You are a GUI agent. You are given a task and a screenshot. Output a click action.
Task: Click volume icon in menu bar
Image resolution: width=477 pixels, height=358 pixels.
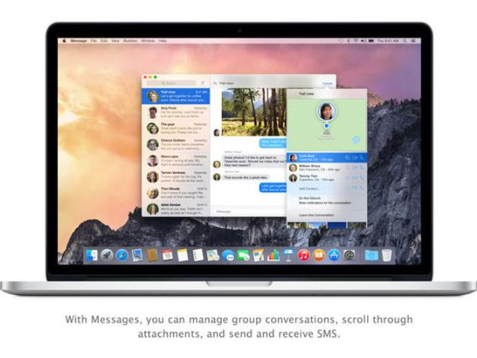coord(363,41)
